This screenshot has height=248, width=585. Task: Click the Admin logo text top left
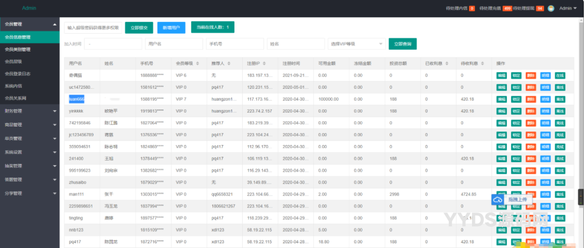tap(29, 8)
